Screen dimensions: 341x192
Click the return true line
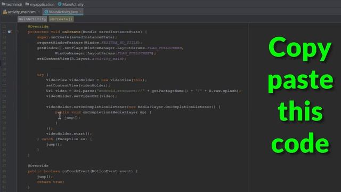(51, 182)
